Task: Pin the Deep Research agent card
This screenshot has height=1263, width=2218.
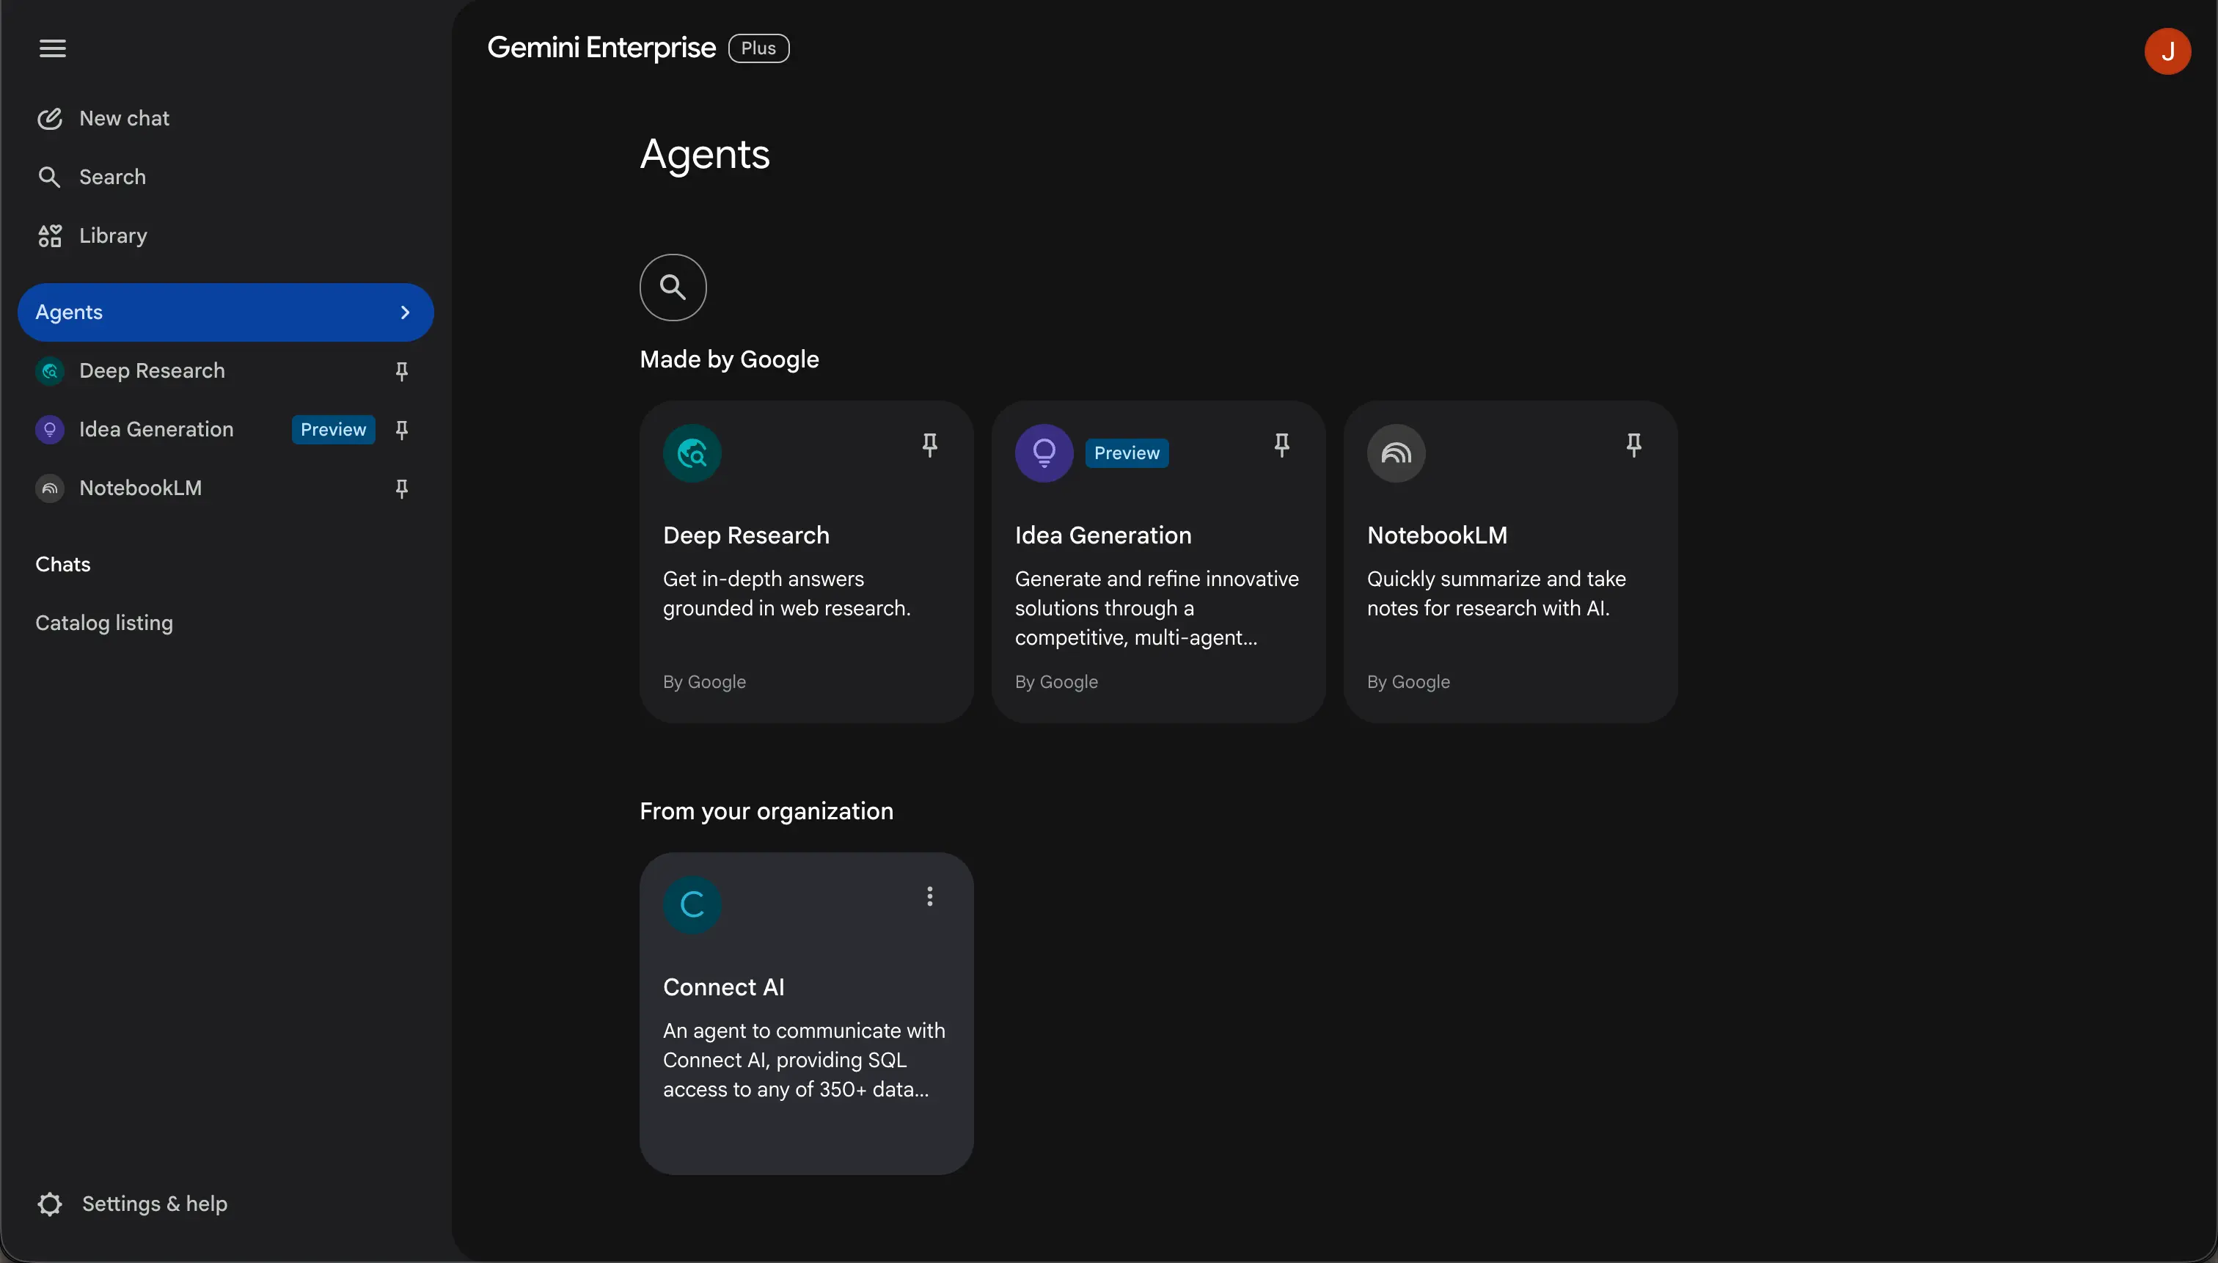Action: coord(928,444)
